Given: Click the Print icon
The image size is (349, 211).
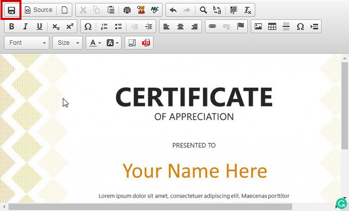Looking at the screenshot, I should pyautogui.click(x=127, y=10).
